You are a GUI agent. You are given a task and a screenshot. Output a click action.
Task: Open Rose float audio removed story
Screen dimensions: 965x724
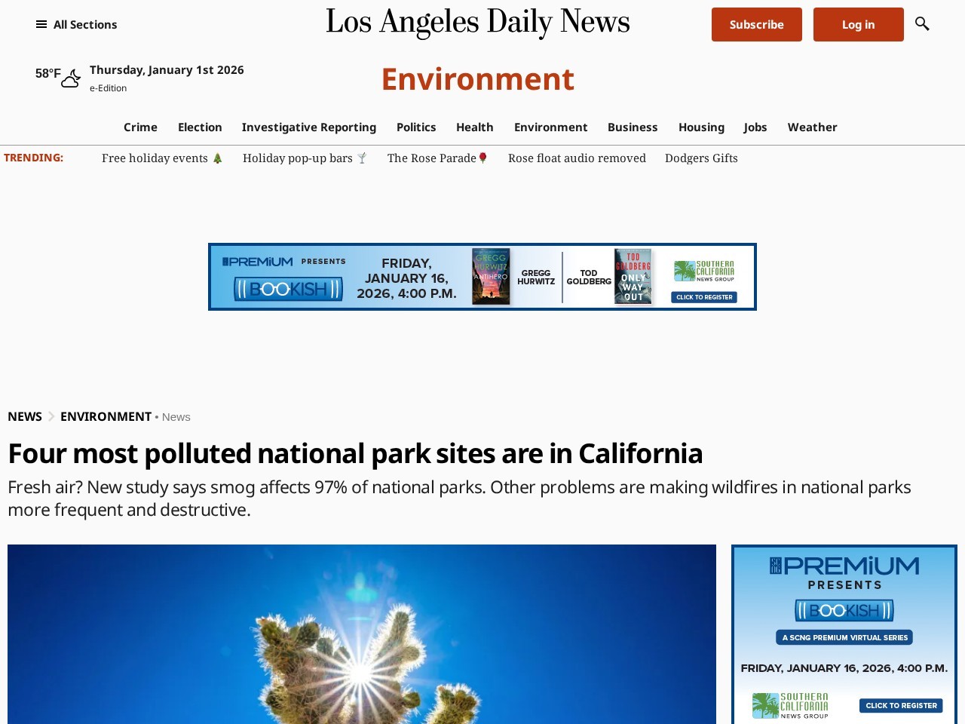[x=577, y=158]
